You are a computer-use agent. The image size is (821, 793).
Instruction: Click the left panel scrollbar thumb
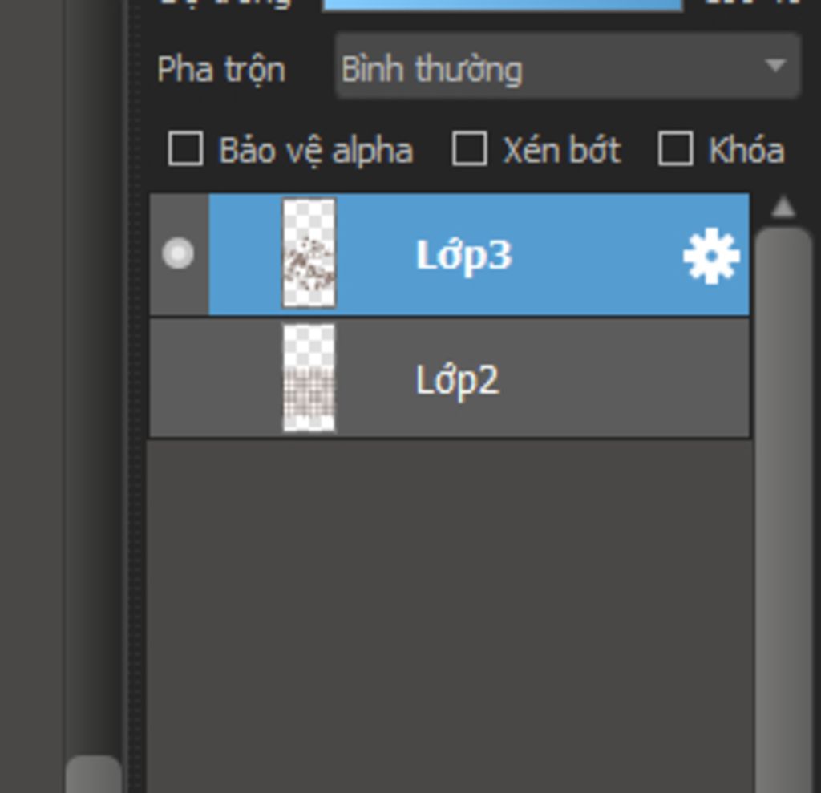click(x=93, y=774)
